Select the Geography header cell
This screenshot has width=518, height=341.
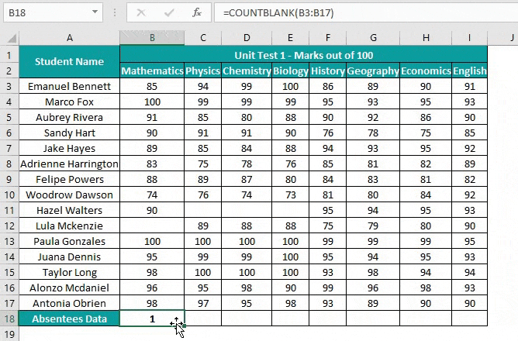coord(373,71)
